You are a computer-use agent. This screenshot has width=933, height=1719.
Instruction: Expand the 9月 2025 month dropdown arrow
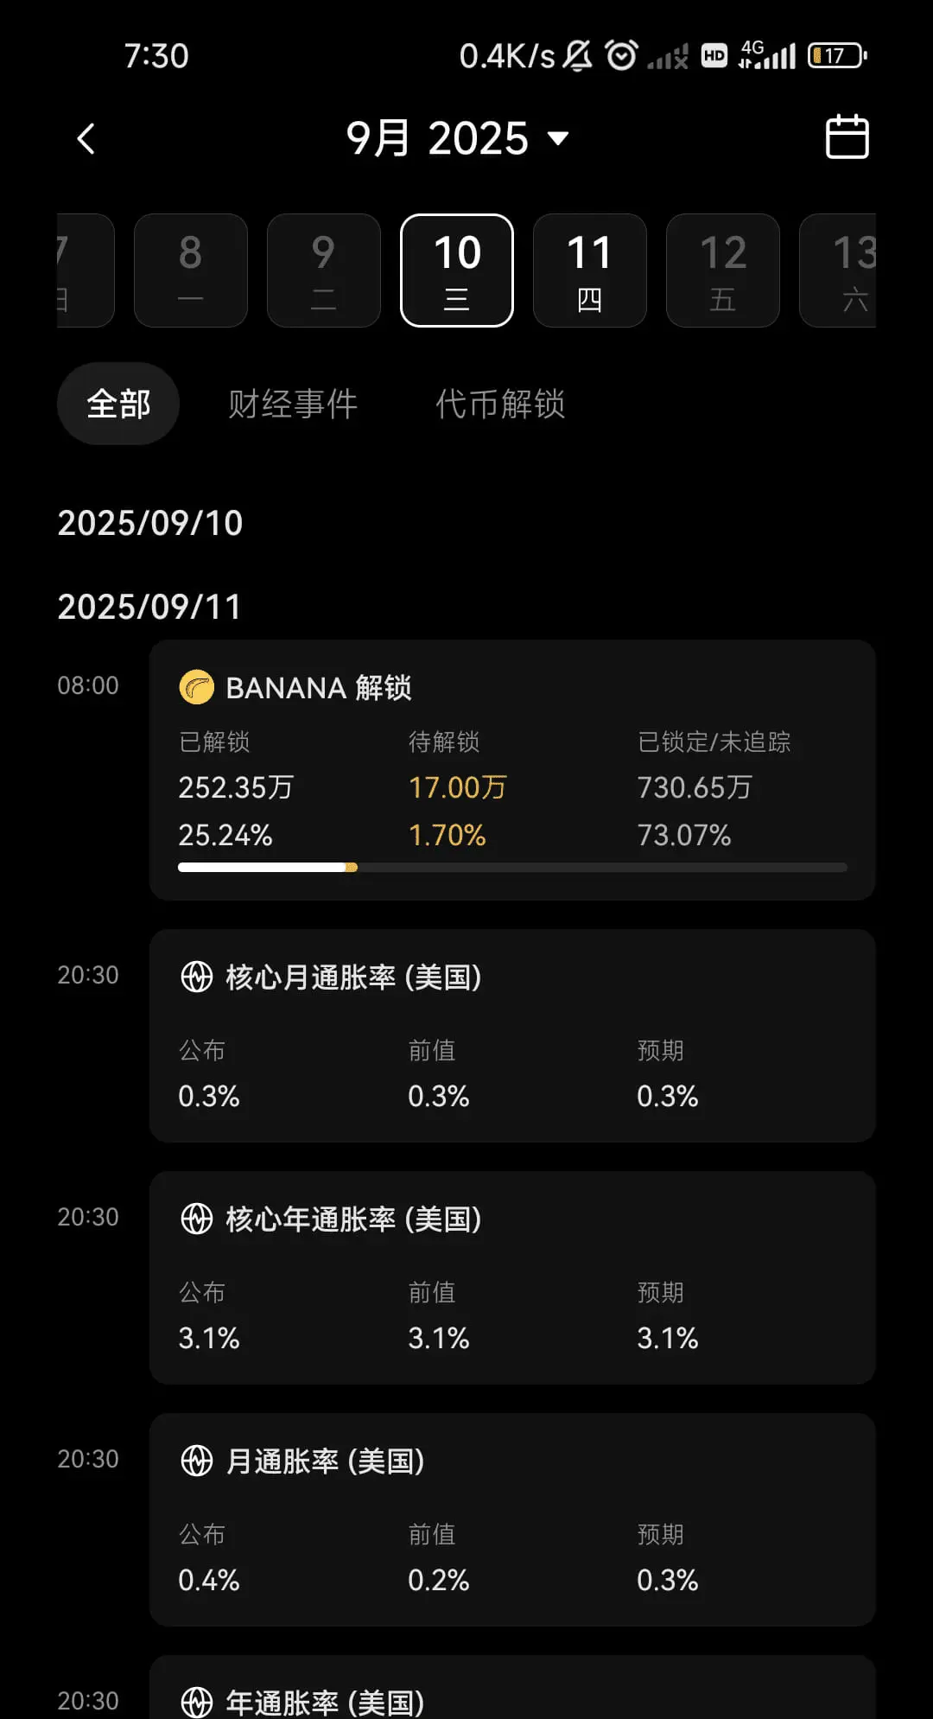559,138
